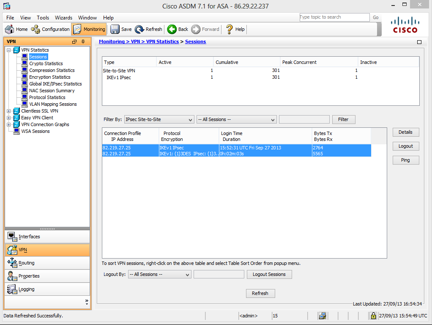Select Encryption Statistics tree item

pos(49,77)
